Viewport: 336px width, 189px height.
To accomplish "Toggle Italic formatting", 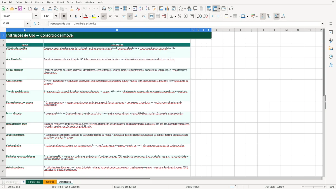I will (x=70, y=16).
